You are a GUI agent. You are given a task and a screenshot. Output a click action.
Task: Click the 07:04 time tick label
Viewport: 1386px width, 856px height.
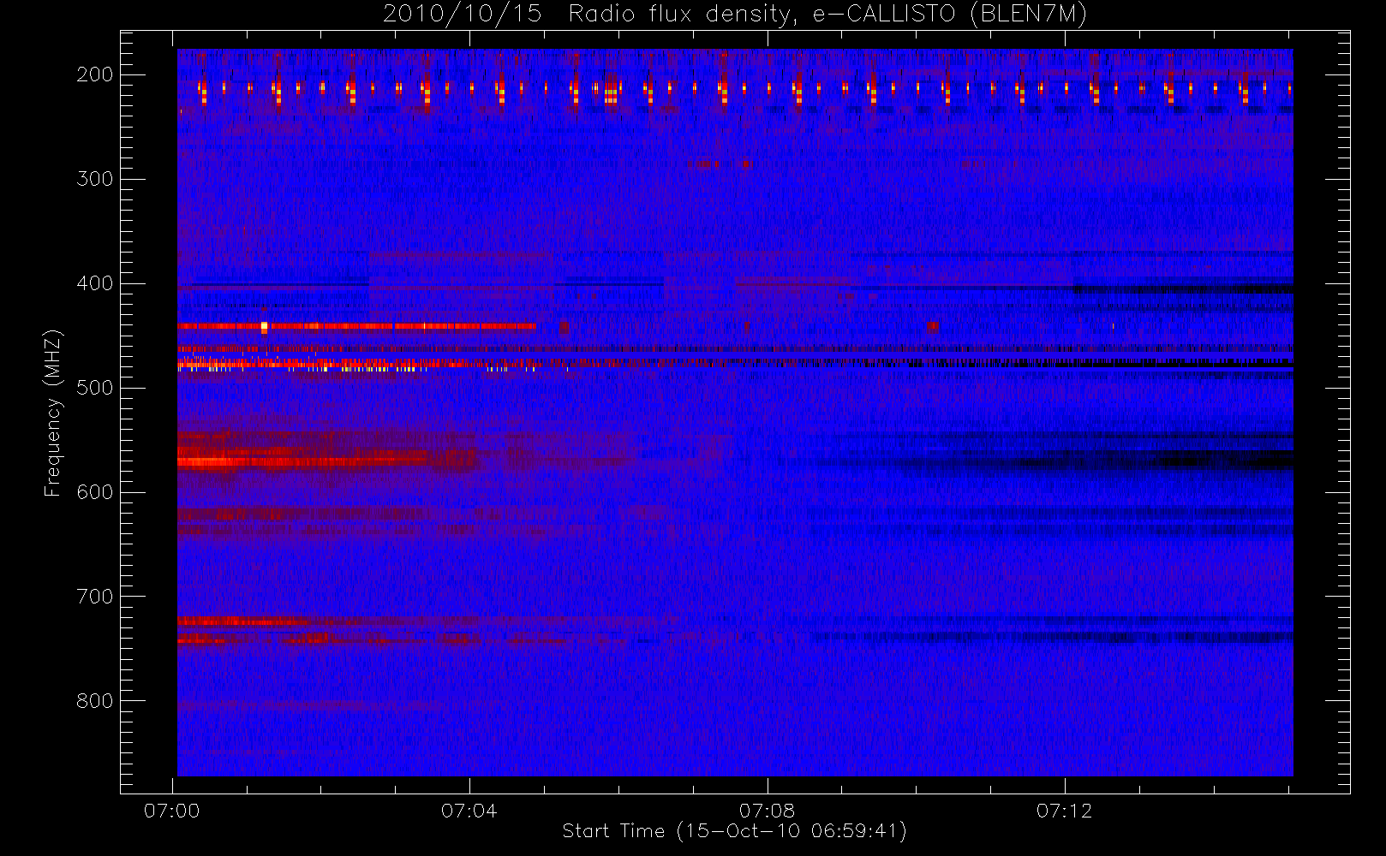[x=469, y=811]
